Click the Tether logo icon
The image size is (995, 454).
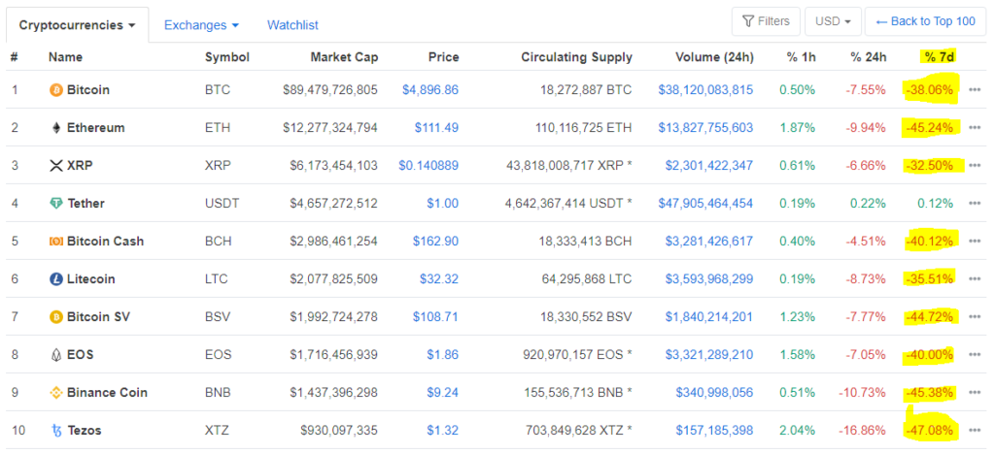[55, 204]
